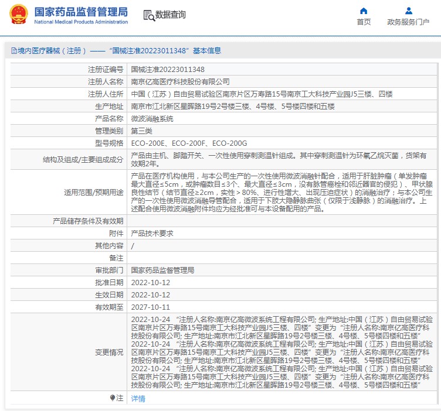Click the lightbulb icon next to 注
This screenshot has width=441, height=411.
click(113, 398)
